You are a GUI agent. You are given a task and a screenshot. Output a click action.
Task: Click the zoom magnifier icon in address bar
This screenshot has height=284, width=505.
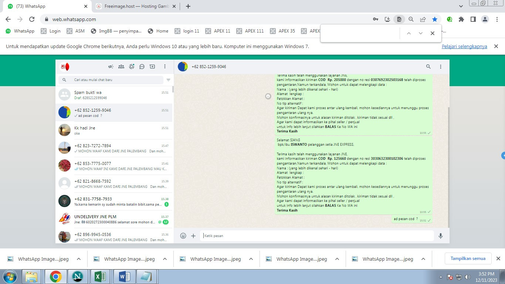(x=411, y=19)
